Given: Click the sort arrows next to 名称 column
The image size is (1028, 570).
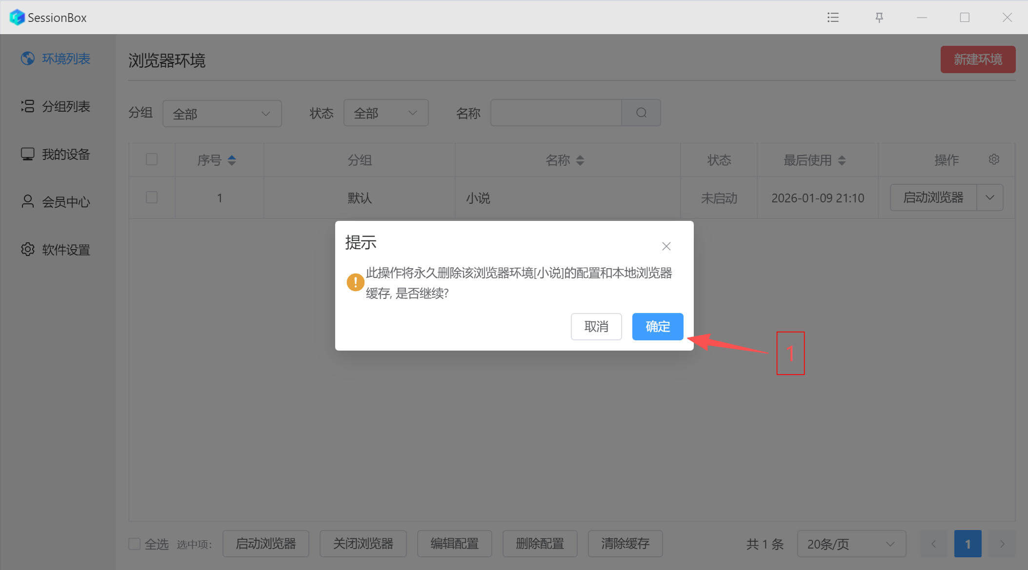Looking at the screenshot, I should (580, 160).
